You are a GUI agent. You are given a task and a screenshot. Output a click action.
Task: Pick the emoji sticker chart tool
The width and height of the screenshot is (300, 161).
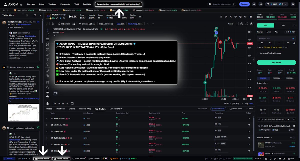coord(47,64)
